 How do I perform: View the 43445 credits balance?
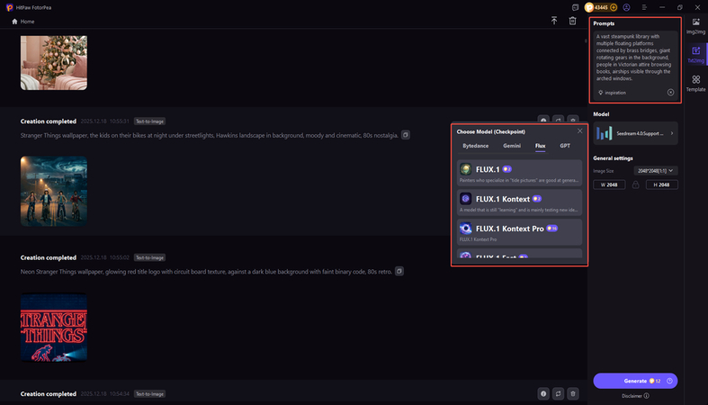[601, 7]
